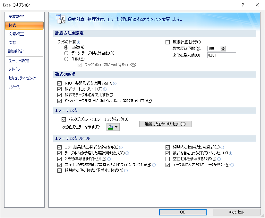This screenshot has height=218, width=265.
Task: Select the 手動 calculation radio button
Action: click(x=66, y=59)
